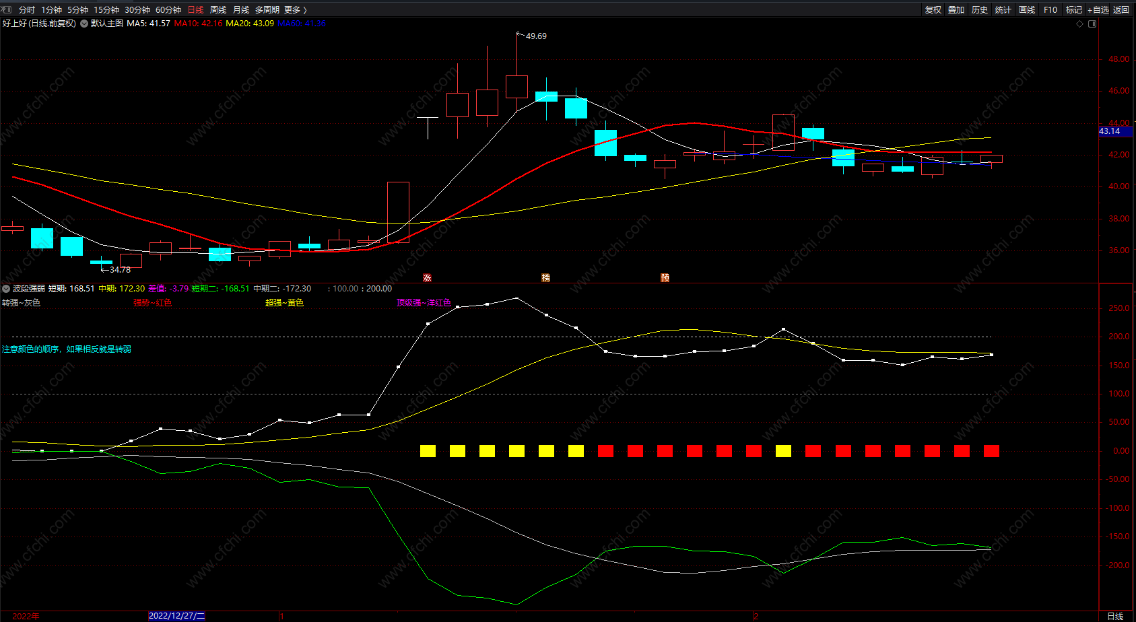Toggle the side panel layout icon

click(1092, 24)
